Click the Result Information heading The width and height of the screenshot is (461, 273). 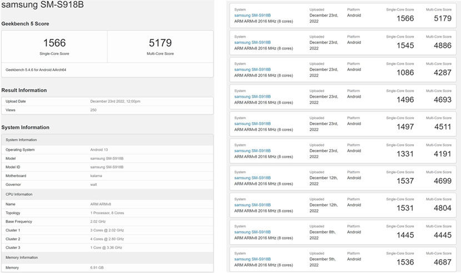24,90
